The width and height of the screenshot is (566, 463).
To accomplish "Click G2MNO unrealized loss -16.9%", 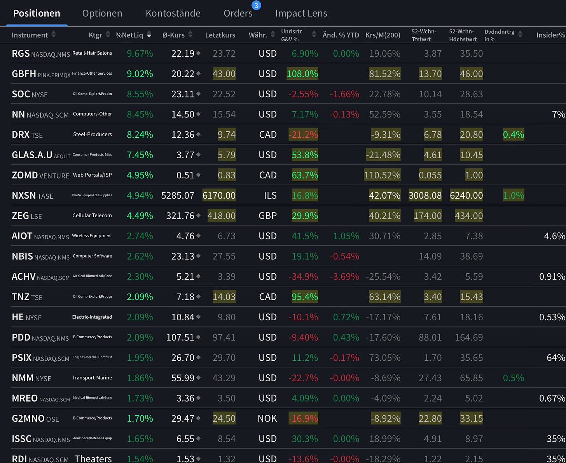I will click(303, 419).
